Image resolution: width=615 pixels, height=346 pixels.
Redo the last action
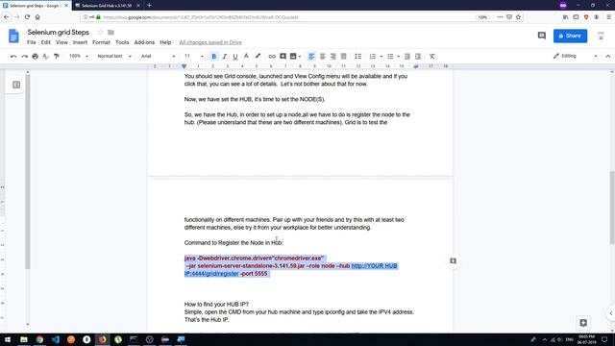tap(24, 57)
